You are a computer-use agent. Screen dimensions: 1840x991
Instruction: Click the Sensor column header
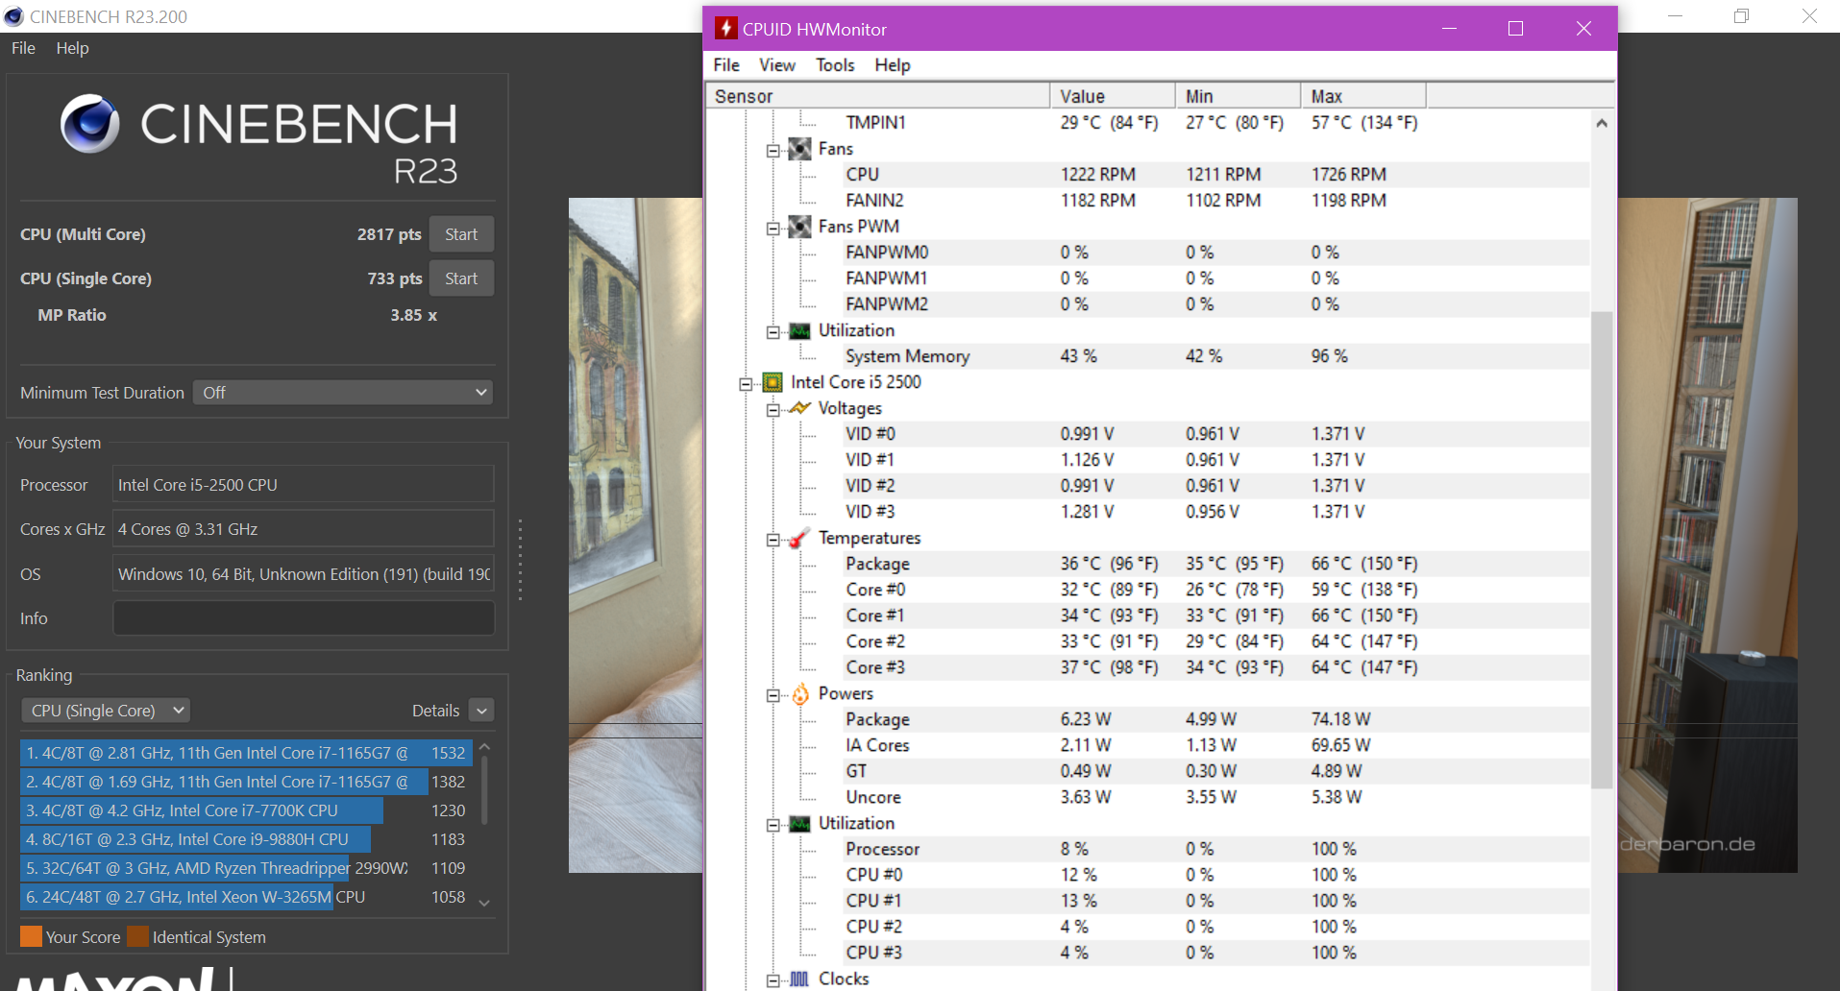pos(878,96)
